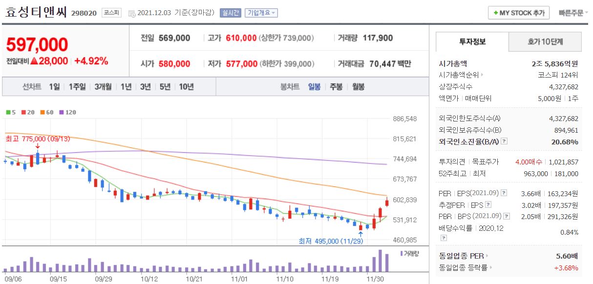Click the PER/EPS help question mark icon
This screenshot has width=593, height=284.
[x=504, y=193]
